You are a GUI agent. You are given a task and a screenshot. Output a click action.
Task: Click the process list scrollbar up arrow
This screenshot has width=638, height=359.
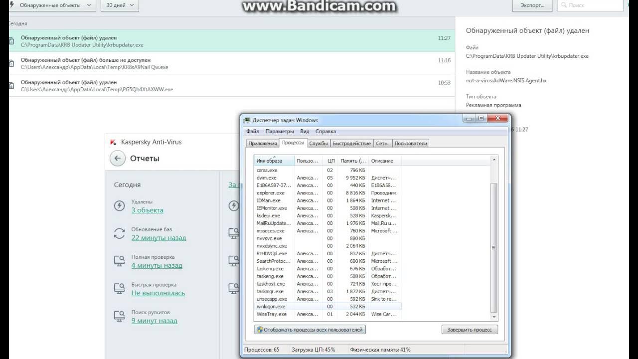coord(494,160)
